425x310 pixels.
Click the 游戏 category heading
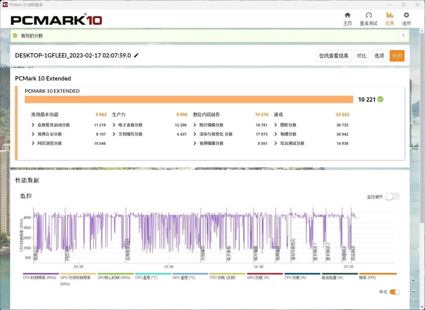(278, 115)
